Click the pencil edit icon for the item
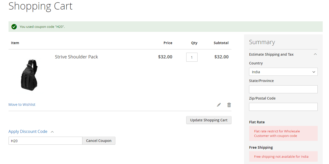The image size is (329, 164). click(x=219, y=105)
